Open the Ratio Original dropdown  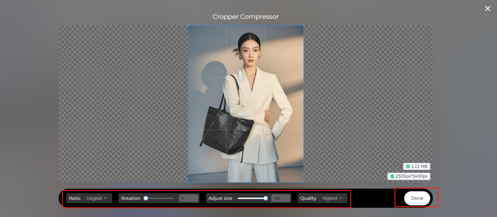89,198
